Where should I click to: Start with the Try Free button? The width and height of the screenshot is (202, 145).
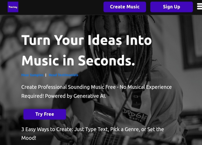pyautogui.click(x=45, y=114)
